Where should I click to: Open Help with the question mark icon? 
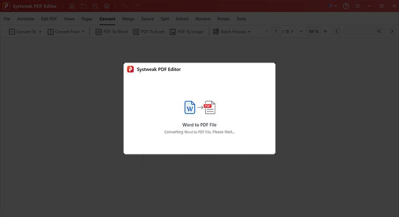point(345,6)
